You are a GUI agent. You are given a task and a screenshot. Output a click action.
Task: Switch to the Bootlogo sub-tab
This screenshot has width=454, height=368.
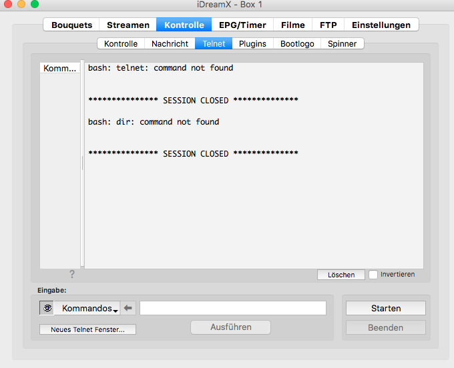(x=296, y=43)
